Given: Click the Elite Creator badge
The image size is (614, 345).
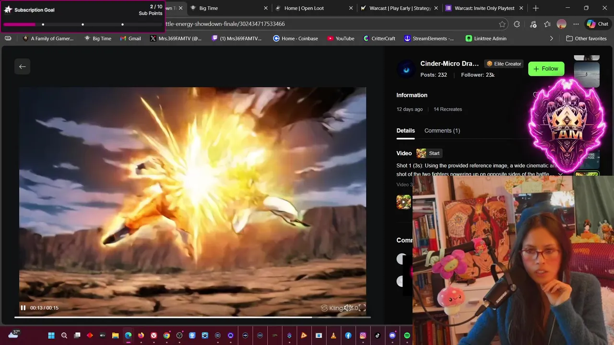Looking at the screenshot, I should point(503,64).
